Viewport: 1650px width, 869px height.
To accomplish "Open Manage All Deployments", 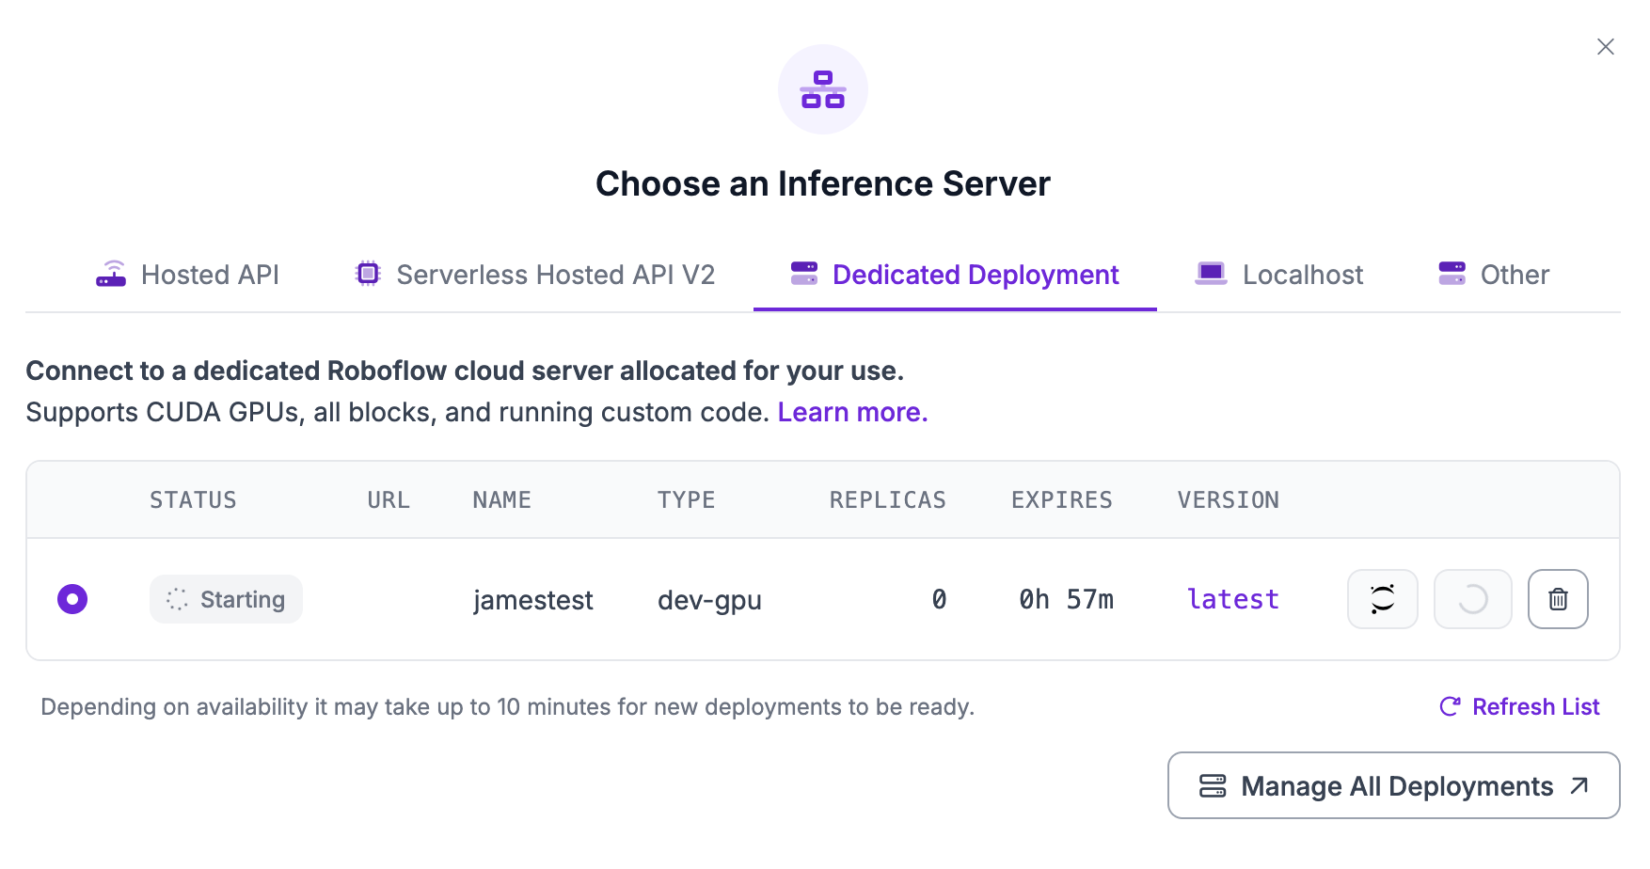I will coord(1394,785).
